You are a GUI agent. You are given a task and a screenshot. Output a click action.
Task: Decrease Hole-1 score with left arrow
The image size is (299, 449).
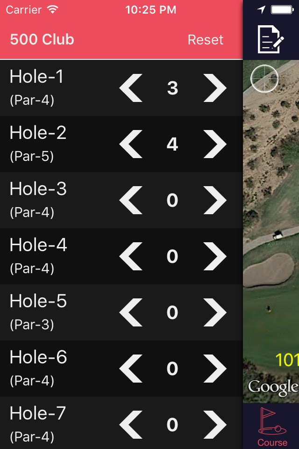[131, 88]
